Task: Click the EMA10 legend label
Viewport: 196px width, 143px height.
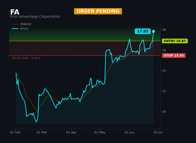Action: [26, 24]
